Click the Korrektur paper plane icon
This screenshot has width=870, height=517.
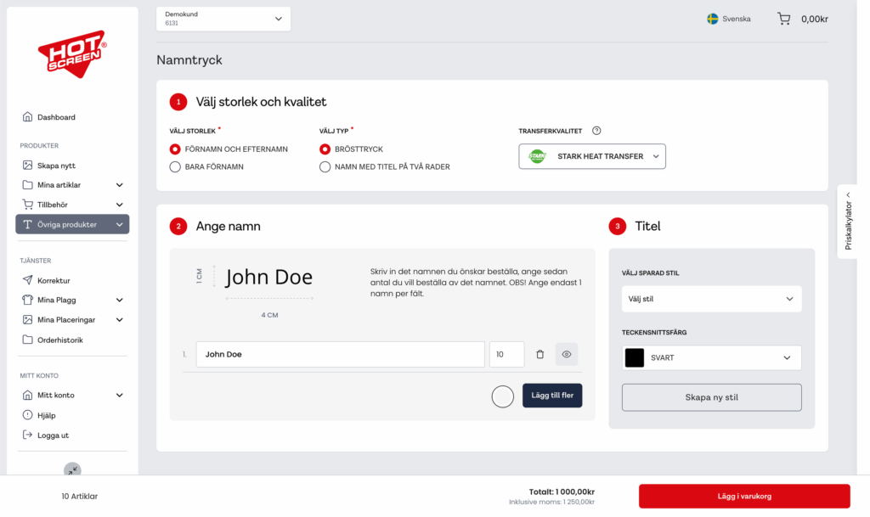[x=27, y=280]
